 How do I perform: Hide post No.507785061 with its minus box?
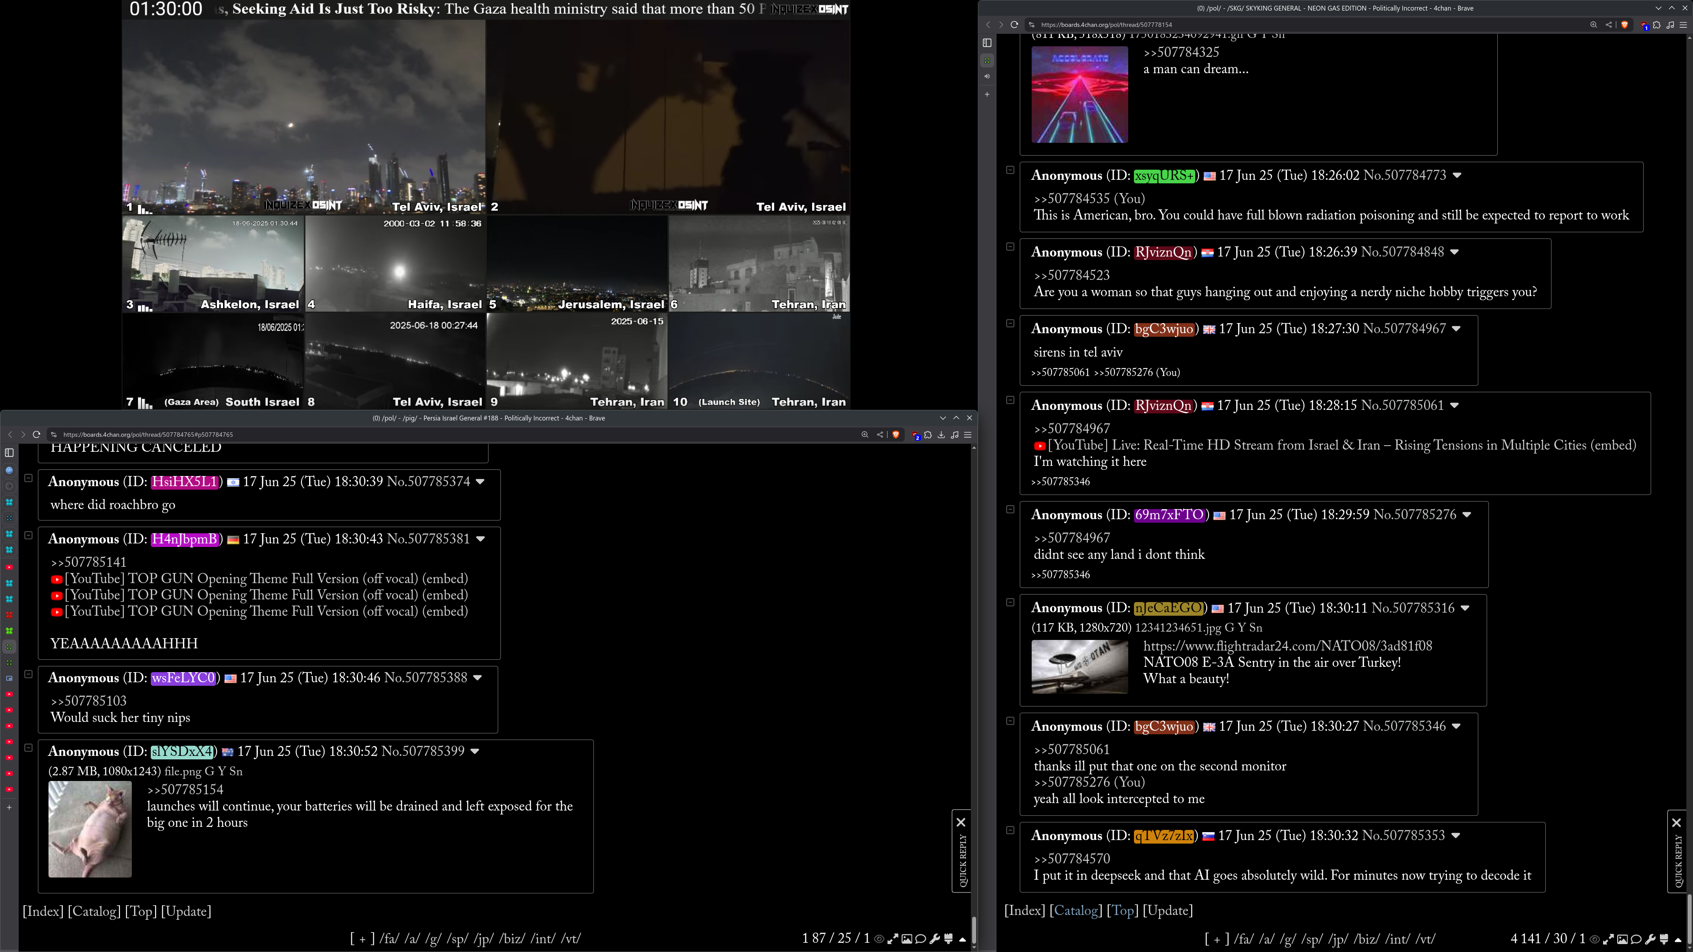(1010, 400)
